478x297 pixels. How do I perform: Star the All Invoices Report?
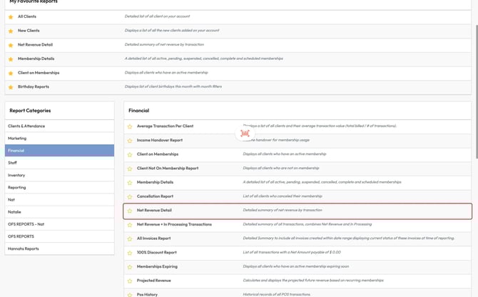(130, 238)
